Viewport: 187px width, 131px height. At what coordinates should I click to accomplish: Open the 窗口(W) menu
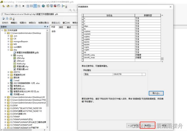click(x=66, y=23)
